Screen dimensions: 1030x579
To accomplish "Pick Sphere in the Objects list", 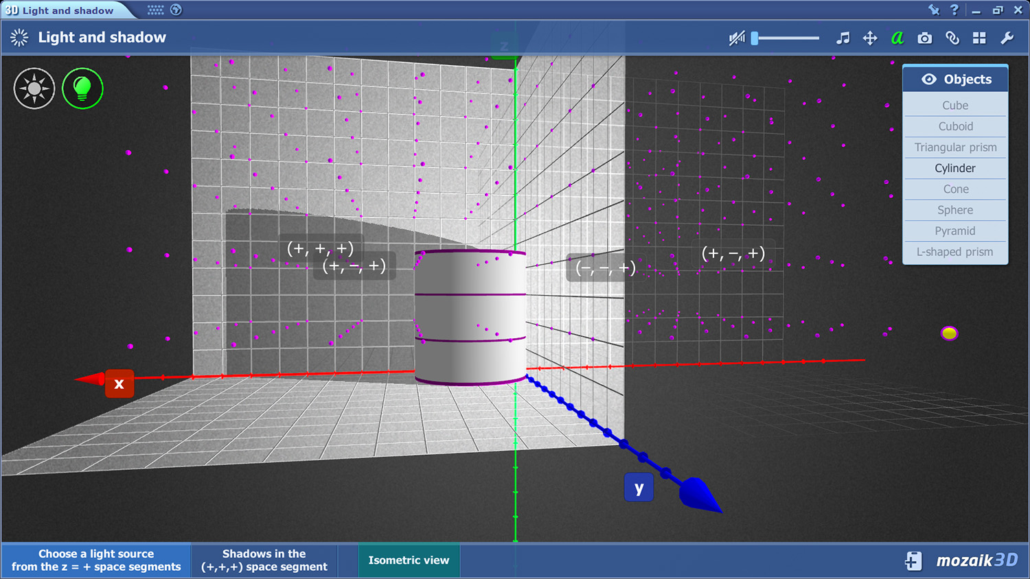I will (x=955, y=210).
